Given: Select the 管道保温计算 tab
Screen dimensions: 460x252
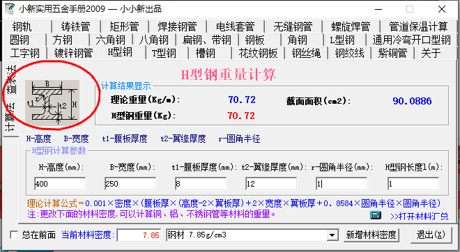Looking at the screenshot, I should [x=419, y=26].
